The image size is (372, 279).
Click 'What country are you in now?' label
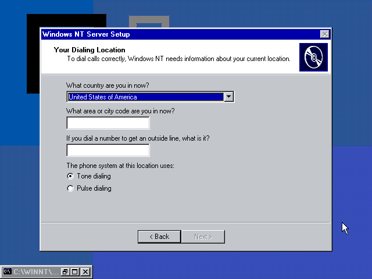pos(108,85)
